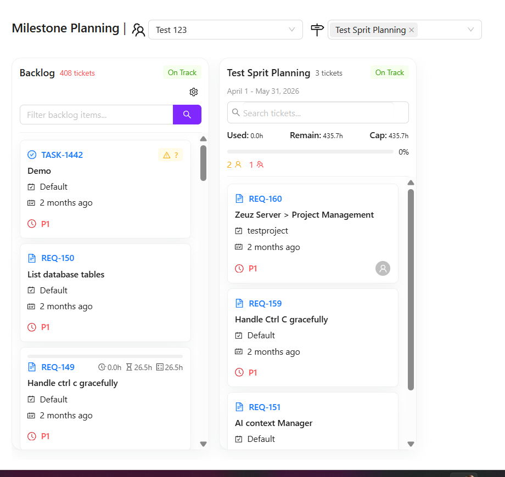This screenshot has width=505, height=477.
Task: Click the red multi-user count icon
Action: point(260,164)
